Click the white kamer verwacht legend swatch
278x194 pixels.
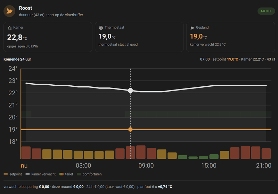point(27,174)
